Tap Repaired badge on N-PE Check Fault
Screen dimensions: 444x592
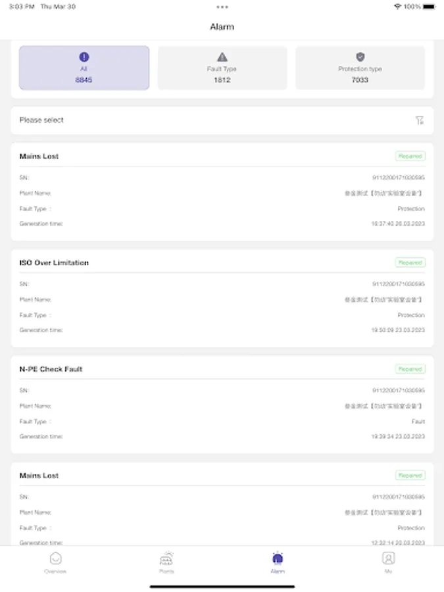point(410,369)
